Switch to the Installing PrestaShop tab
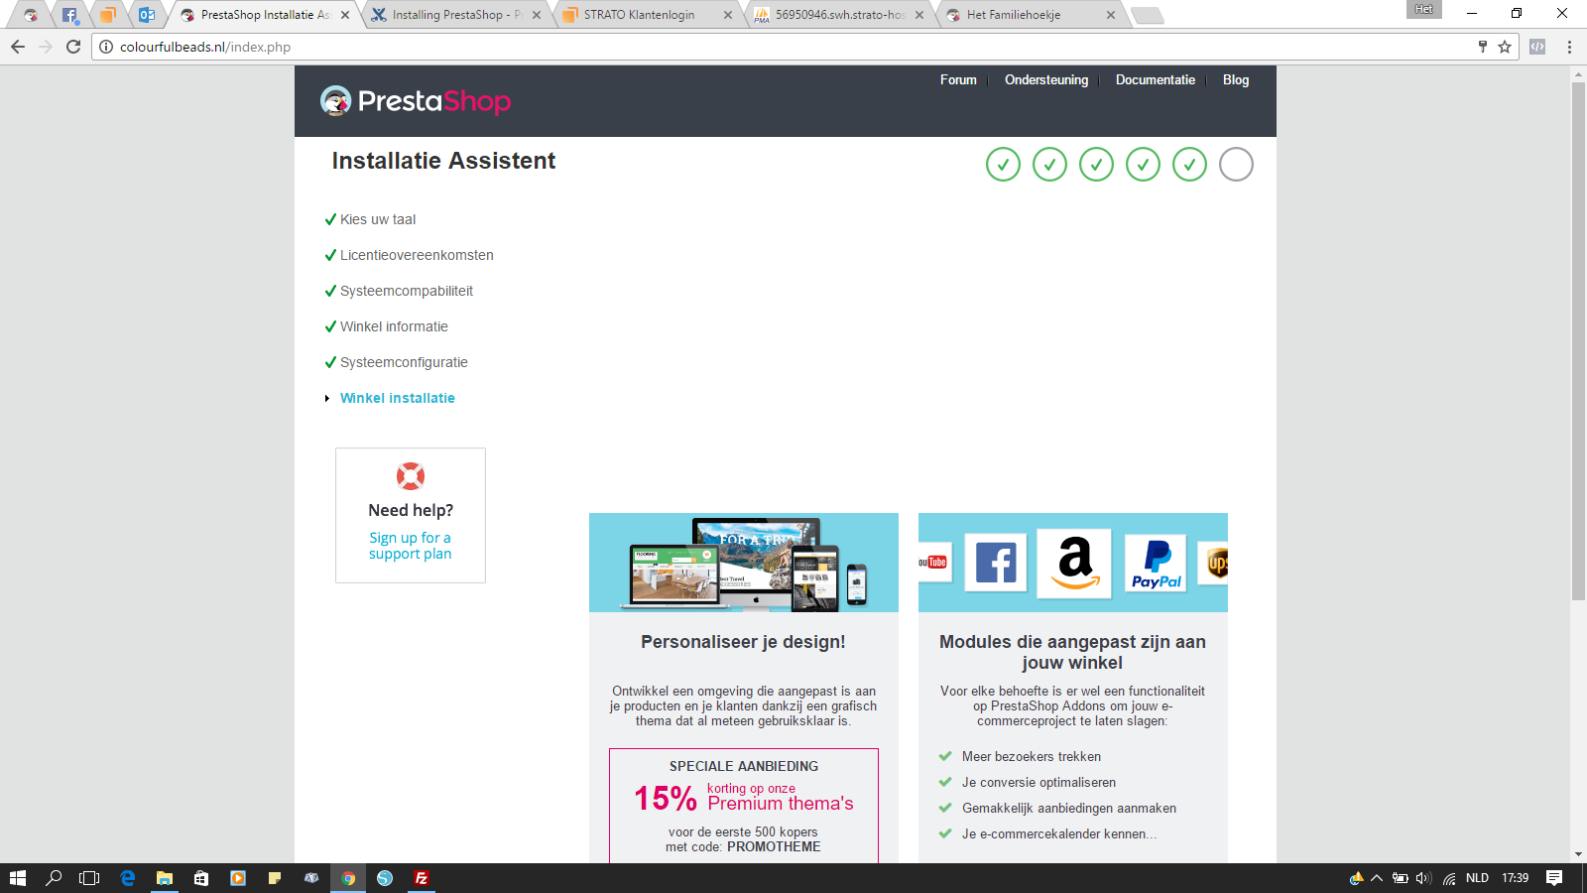Image resolution: width=1587 pixels, height=893 pixels. pos(454,15)
